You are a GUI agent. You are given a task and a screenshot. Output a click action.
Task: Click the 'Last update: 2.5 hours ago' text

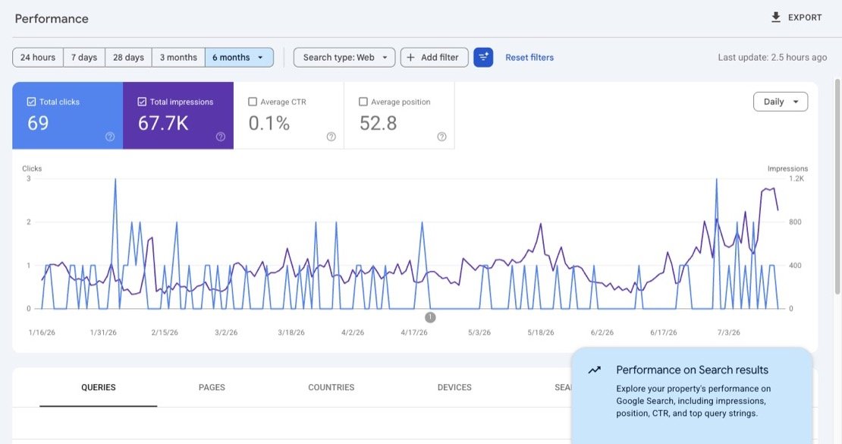click(x=772, y=58)
